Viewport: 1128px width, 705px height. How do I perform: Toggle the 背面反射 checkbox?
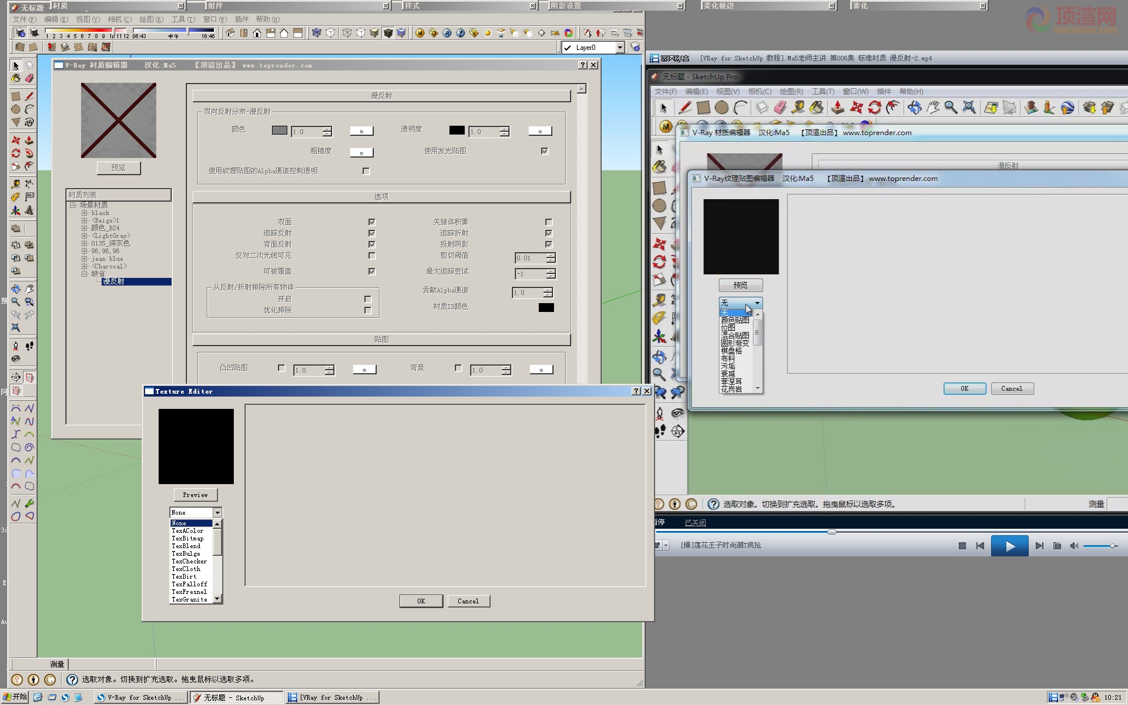coord(372,244)
